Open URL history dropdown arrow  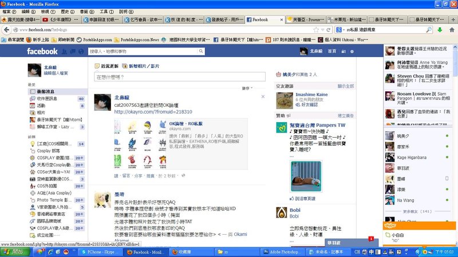tap(322, 30)
